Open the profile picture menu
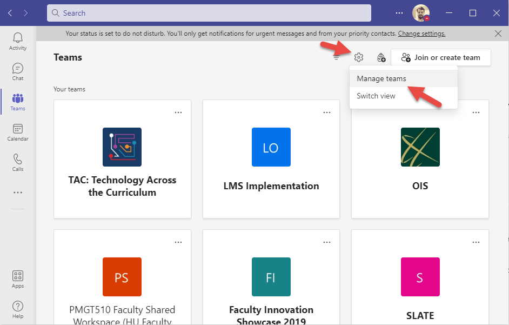509x325 pixels. tap(421, 13)
